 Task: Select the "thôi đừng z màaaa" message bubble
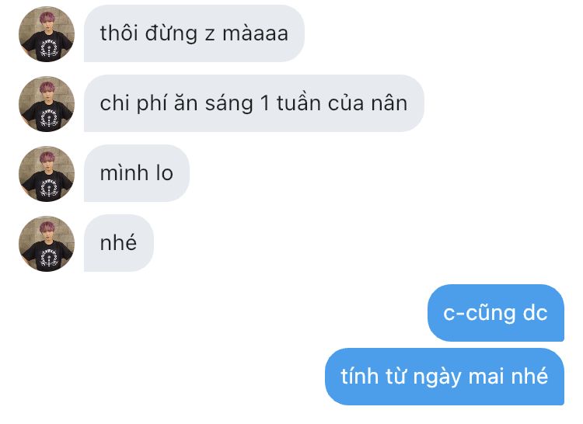point(194,33)
